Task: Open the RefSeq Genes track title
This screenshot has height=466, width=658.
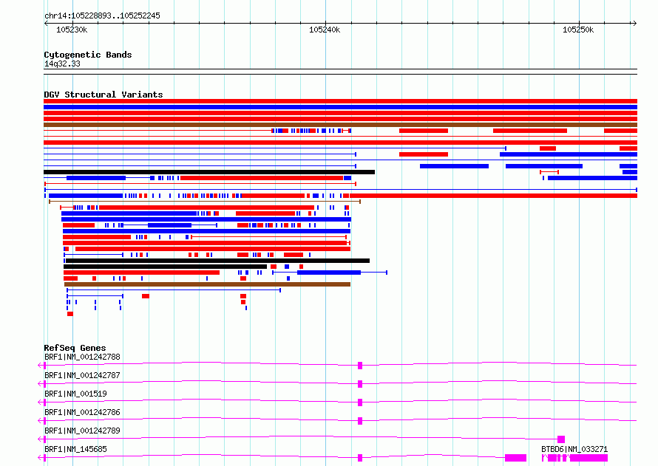Action: pyautogui.click(x=75, y=348)
